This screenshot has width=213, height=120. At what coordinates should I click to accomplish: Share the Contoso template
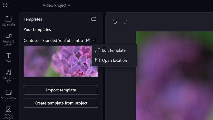[x=88, y=40]
